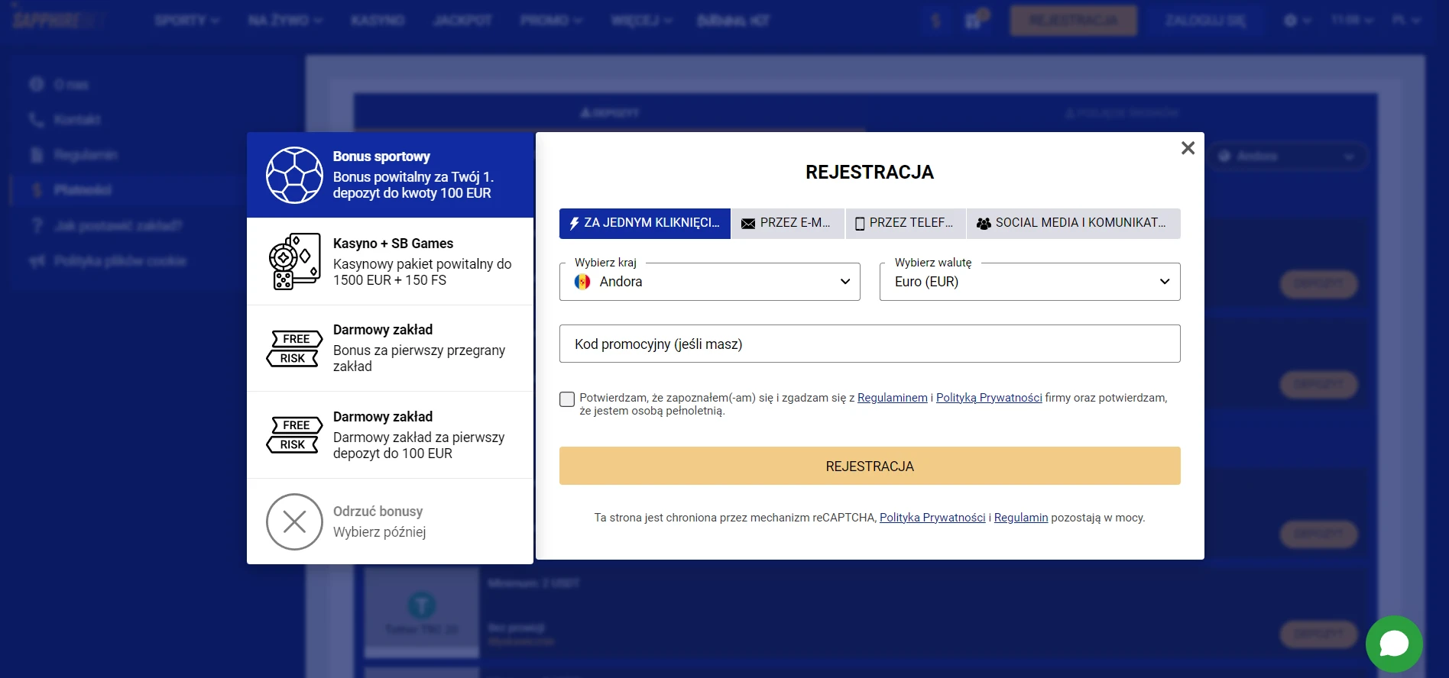Open the Regulaminem link in the consent text

tap(892, 398)
